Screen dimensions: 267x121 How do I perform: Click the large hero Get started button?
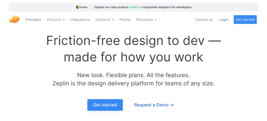click(105, 105)
